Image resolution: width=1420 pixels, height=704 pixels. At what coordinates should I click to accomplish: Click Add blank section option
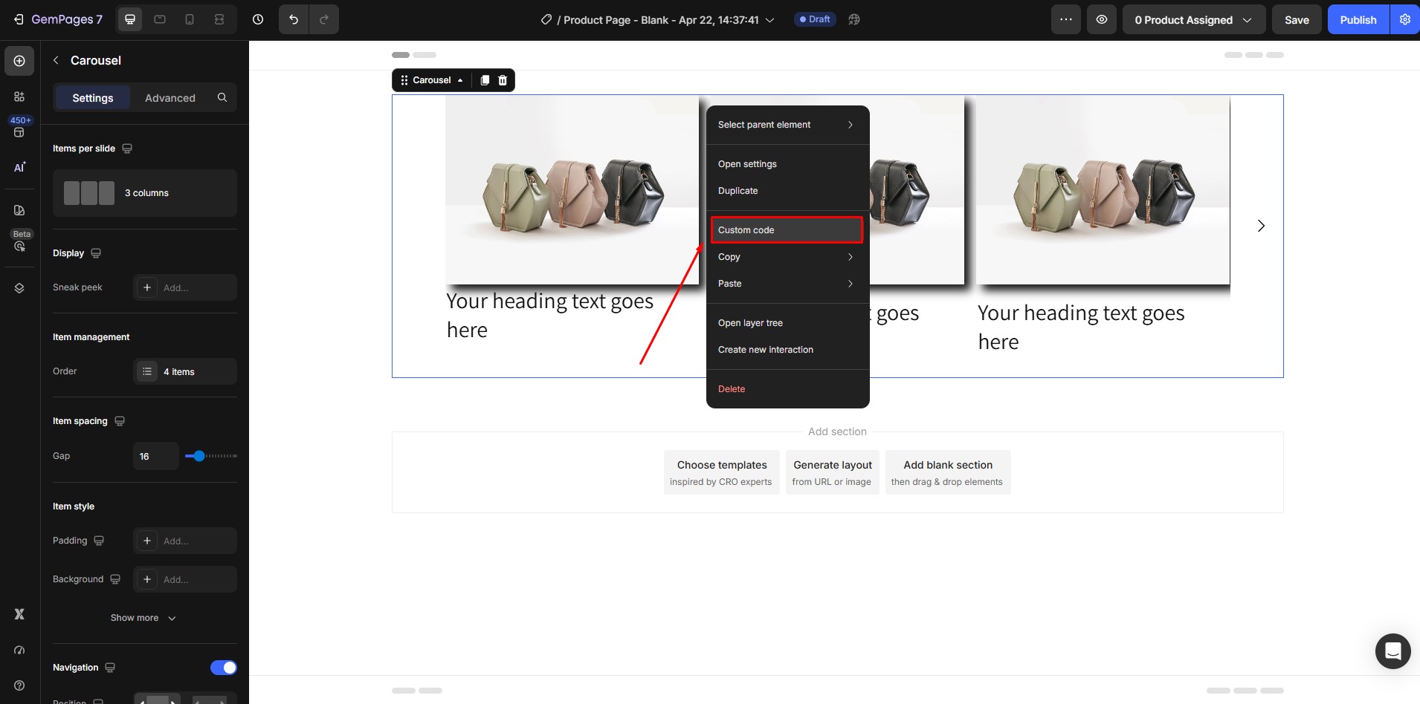pyautogui.click(x=948, y=472)
